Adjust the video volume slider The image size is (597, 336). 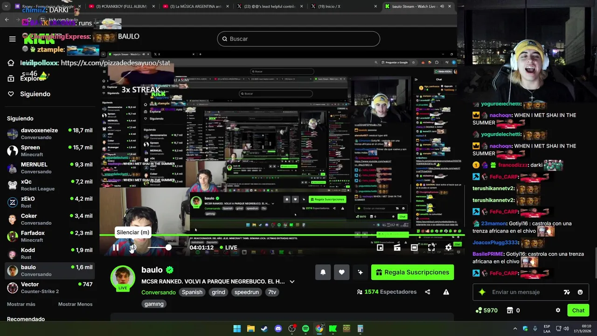(159, 248)
